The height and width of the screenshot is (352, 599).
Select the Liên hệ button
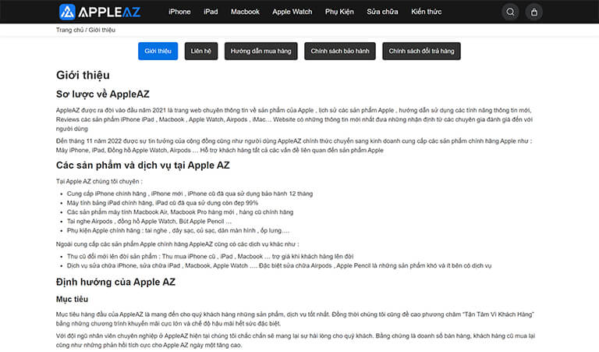(x=201, y=51)
